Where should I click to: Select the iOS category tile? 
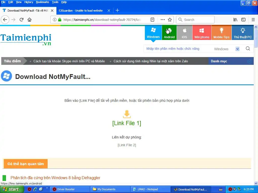coord(184,32)
